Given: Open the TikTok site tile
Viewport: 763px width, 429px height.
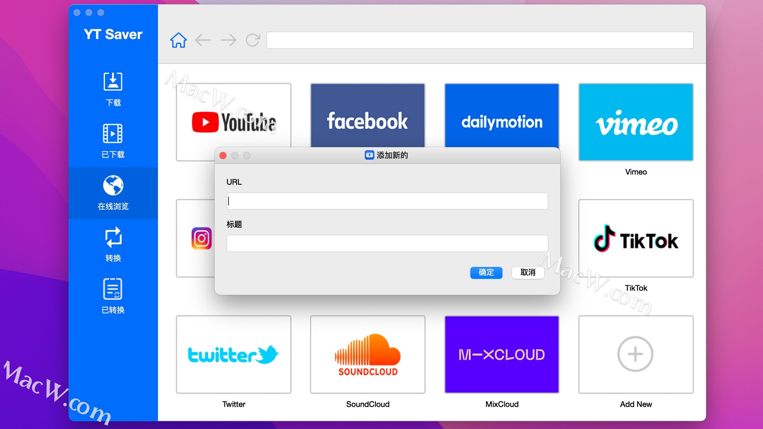Looking at the screenshot, I should click(x=636, y=238).
